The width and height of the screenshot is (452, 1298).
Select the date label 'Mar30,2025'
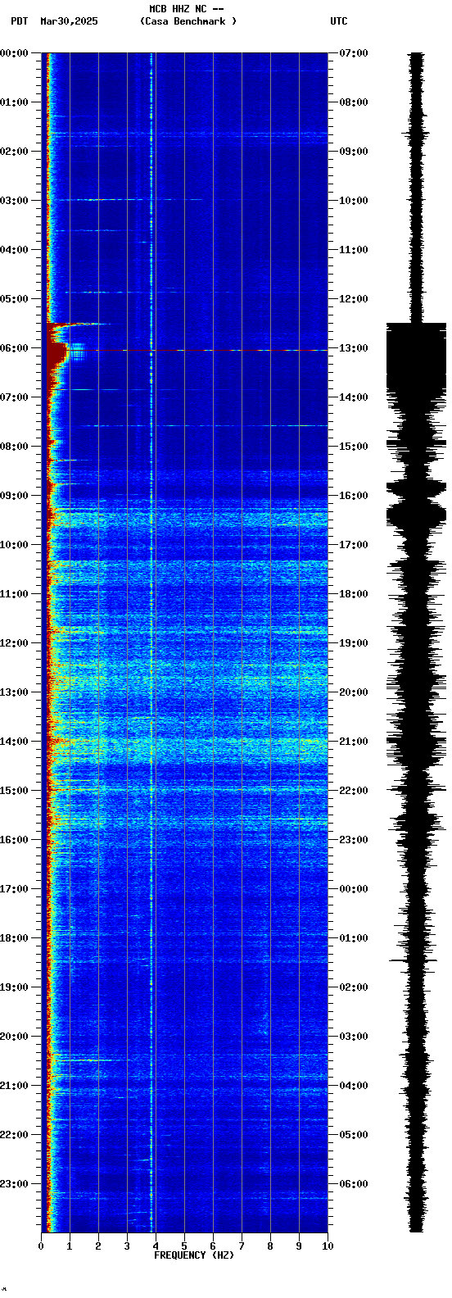tap(69, 21)
